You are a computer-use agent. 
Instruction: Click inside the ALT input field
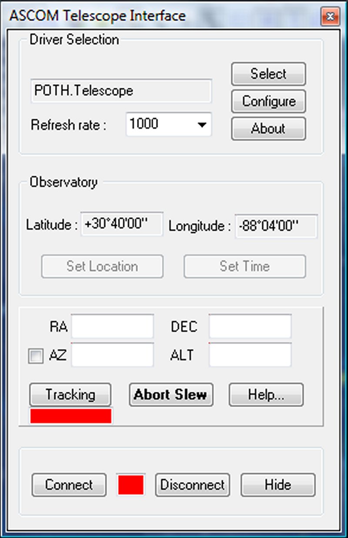click(250, 354)
